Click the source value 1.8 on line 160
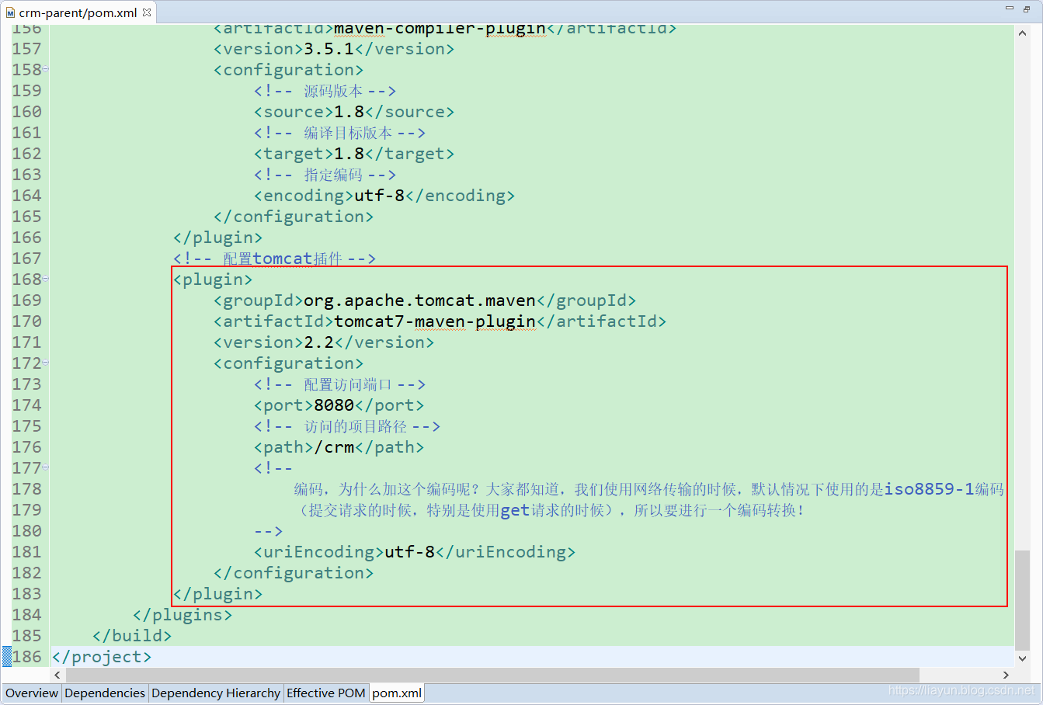This screenshot has height=705, width=1043. 349,112
